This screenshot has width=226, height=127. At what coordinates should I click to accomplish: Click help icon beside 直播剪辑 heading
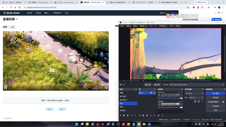coord(17,19)
